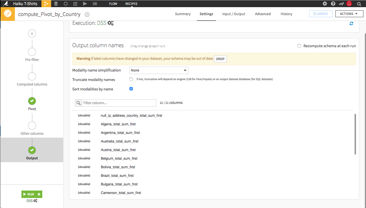Select Algeria_total_sum_first column

click(118, 124)
